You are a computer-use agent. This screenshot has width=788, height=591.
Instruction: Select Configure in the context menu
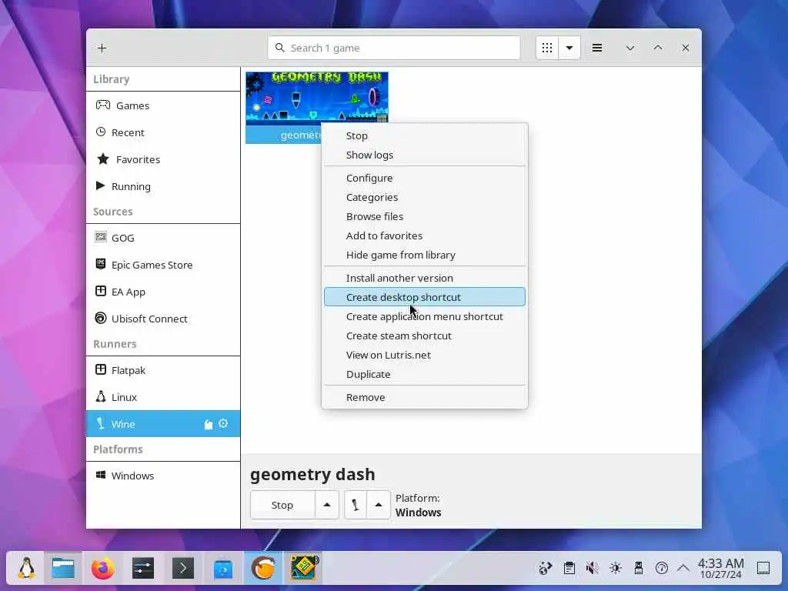pyautogui.click(x=425, y=178)
